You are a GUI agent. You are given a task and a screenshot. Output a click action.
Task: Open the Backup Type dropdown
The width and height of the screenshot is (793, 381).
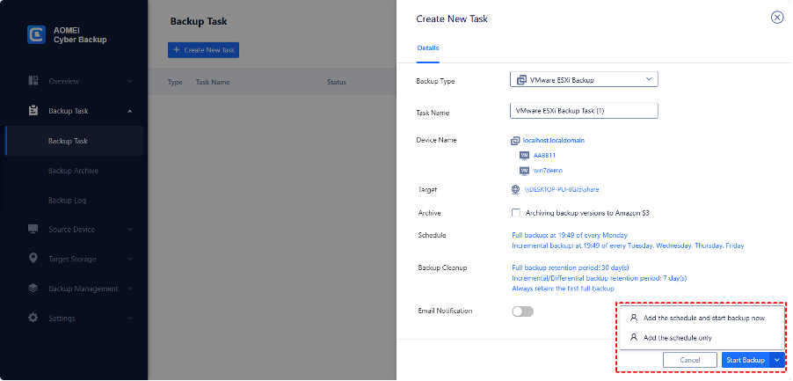click(x=584, y=79)
